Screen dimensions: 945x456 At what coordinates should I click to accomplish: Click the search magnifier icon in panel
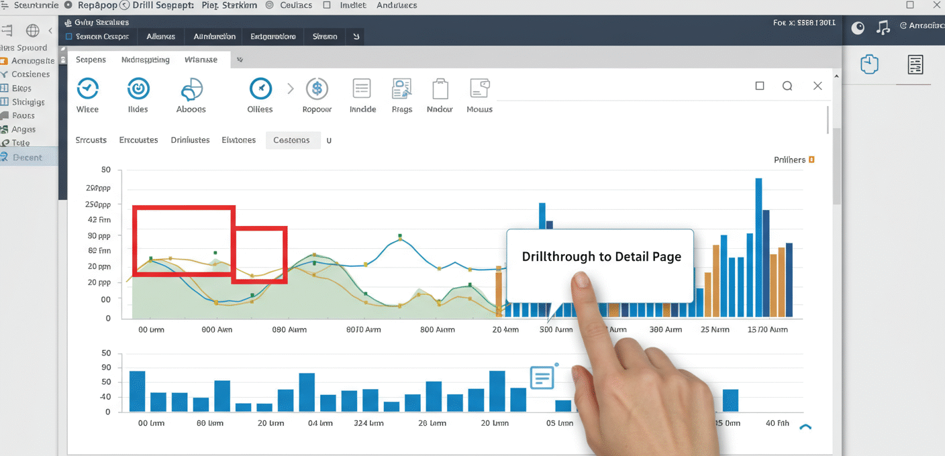(787, 86)
